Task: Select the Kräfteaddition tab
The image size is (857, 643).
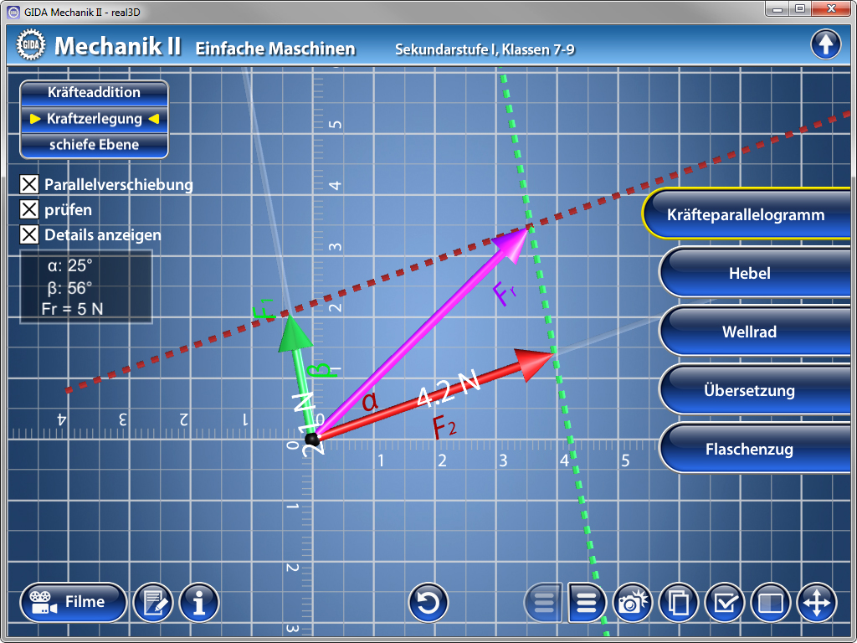Action: pos(94,92)
